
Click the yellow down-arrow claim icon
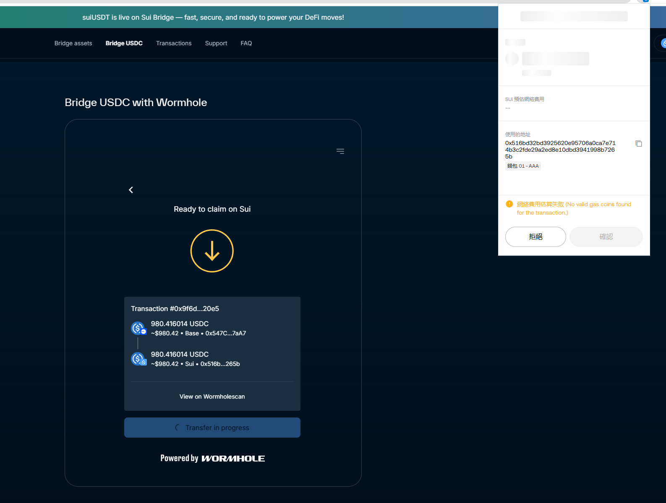point(212,251)
